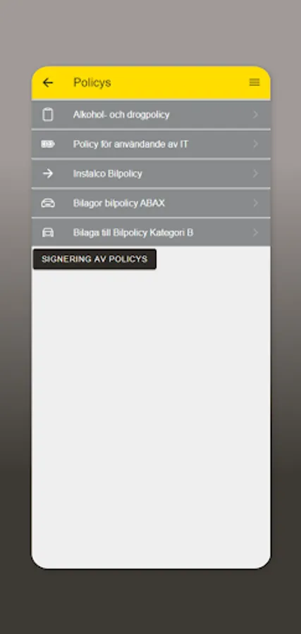Select Instalco Bilpolicy entry
Image resolution: width=301 pixels, height=634 pixels.
tap(151, 173)
